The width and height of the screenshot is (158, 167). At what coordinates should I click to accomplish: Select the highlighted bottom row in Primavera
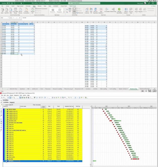[x=43, y=161]
